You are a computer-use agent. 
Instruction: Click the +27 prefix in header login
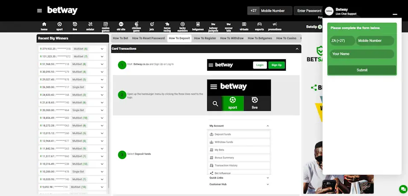(253, 11)
